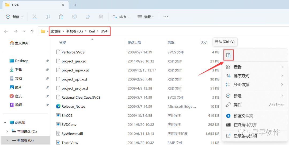
Task: Choose 在终端中打开 in context menu
Action: tap(255, 125)
